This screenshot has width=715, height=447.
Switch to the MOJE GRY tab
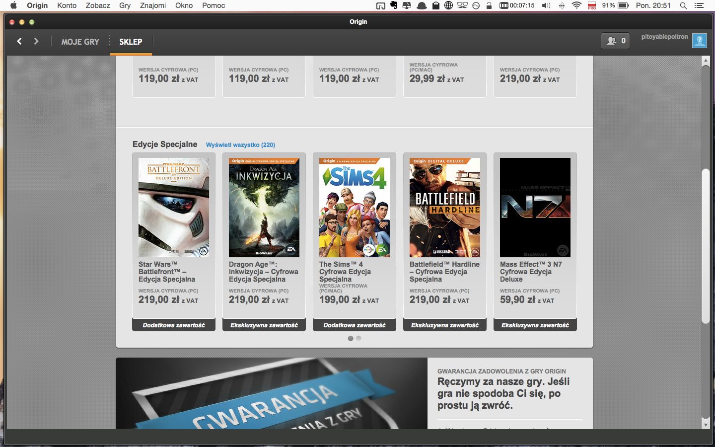[x=80, y=42]
